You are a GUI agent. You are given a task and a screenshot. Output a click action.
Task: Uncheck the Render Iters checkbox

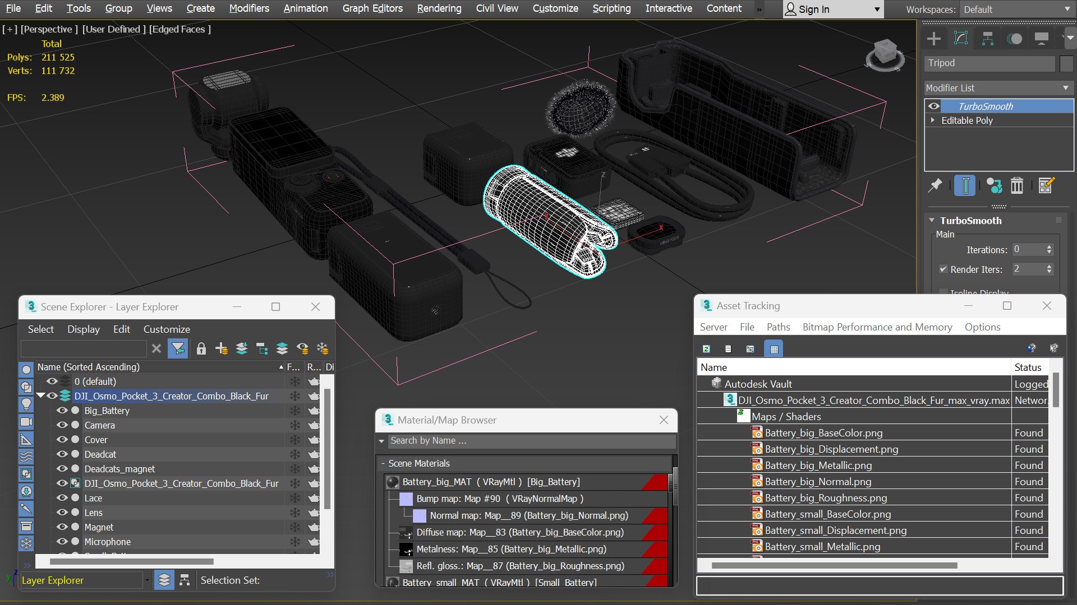[943, 269]
